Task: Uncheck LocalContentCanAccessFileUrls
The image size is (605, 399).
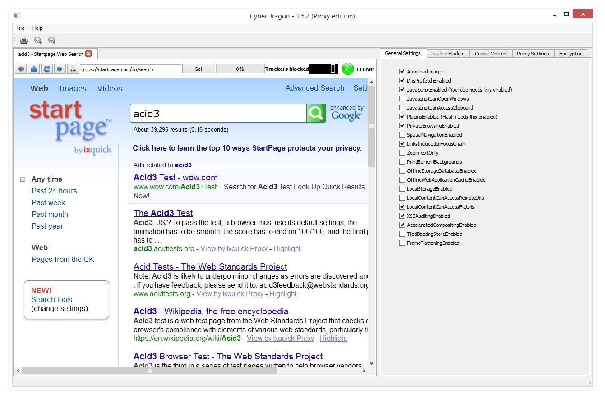Action: coord(402,207)
